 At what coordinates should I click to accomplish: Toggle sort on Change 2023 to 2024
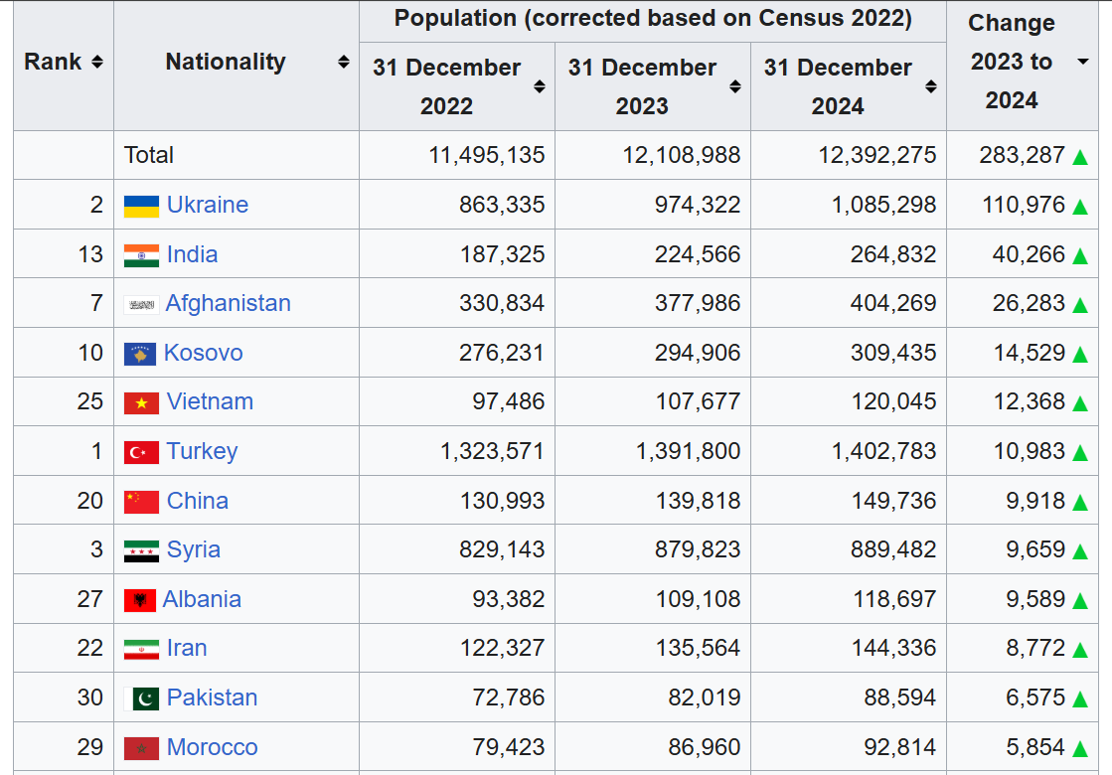click(x=1083, y=62)
